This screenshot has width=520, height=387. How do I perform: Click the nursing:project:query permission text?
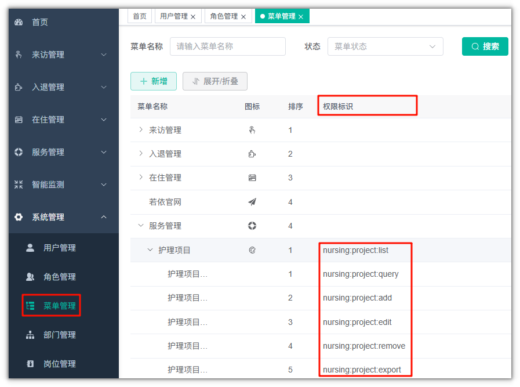[x=361, y=274]
